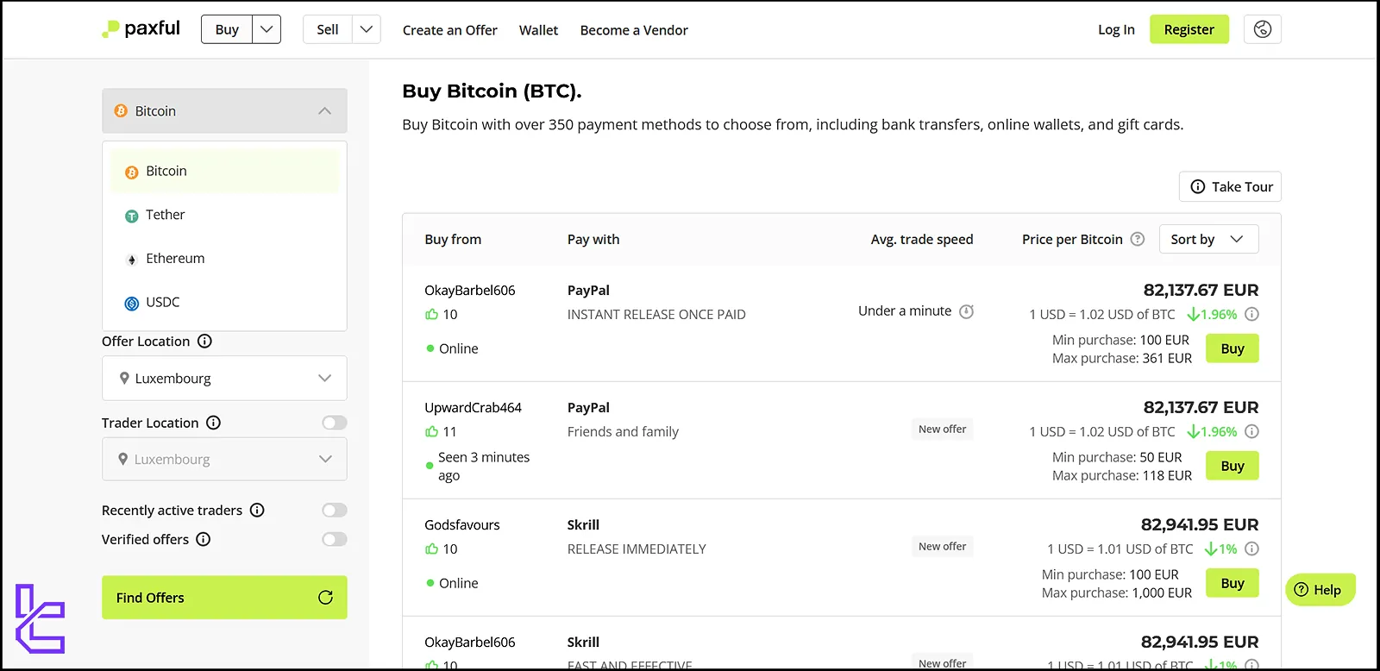Click the thumbs-up icon under UpwardCrab464
The image size is (1380, 671).
431,431
